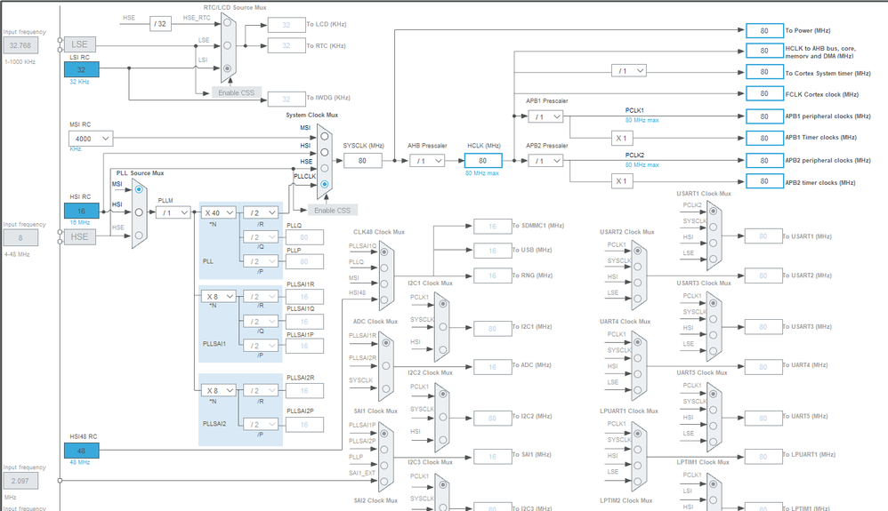888x511 pixels.
Task: Pick SYSCLK in USART3 Clock Mux
Action: tap(713, 319)
